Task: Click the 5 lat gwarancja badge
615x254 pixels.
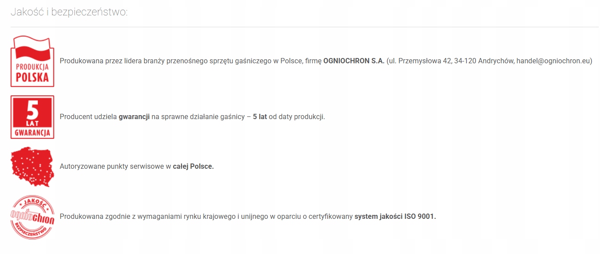Action: 32,117
